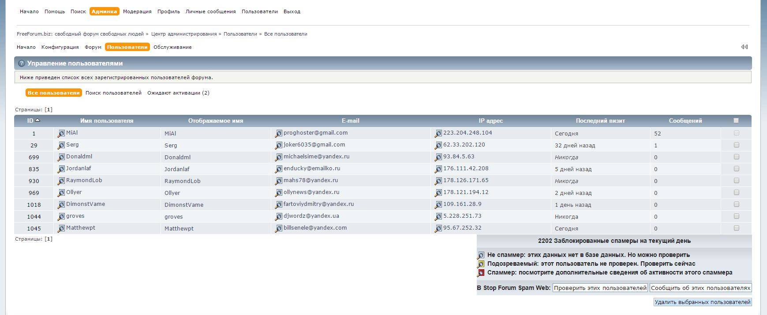Open Модерация menu item
This screenshot has width=767, height=315.
click(137, 11)
